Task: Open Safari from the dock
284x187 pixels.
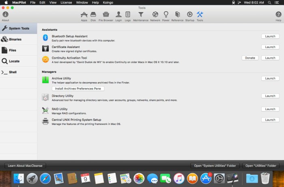Action: tap(45, 178)
